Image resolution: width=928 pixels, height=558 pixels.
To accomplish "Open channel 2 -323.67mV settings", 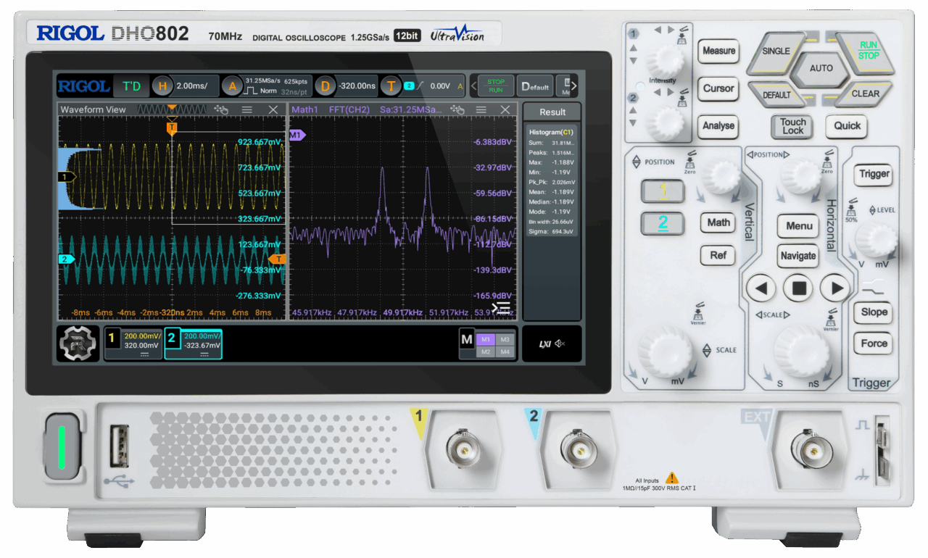I will pyautogui.click(x=202, y=346).
